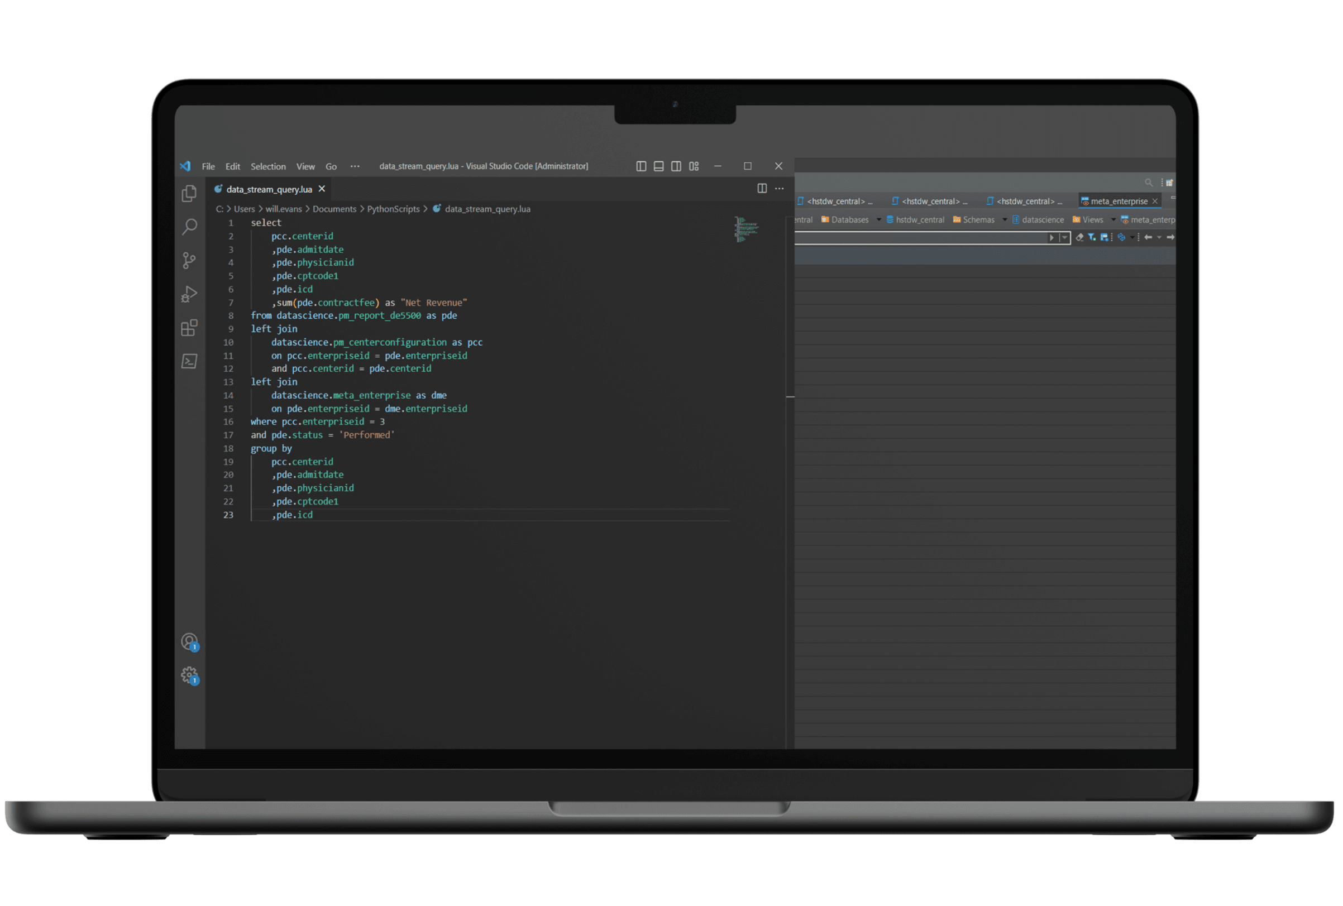Image resolution: width=1343 pixels, height=906 pixels.
Task: Click the Users breadcrumb segment
Action: click(245, 209)
